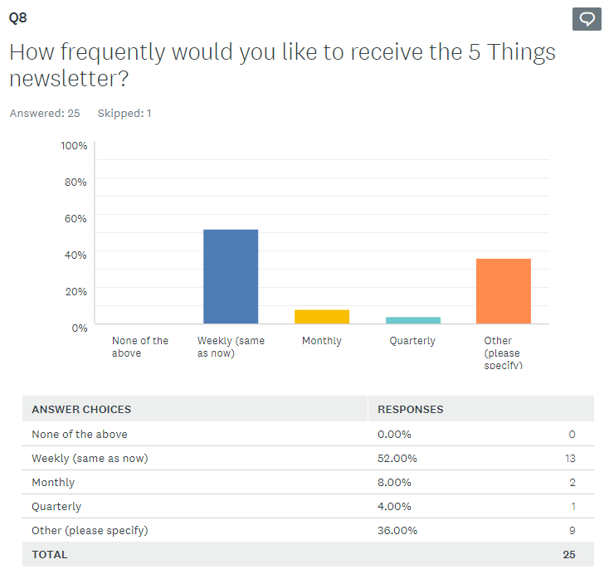Click the Skipped: 1 text
Image resolution: width=609 pixels, height=574 pixels.
pyautogui.click(x=124, y=114)
